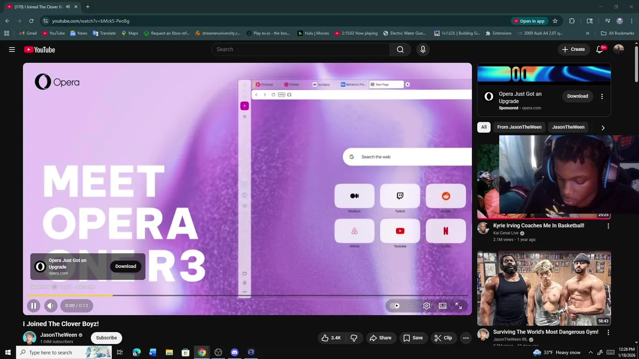Viewport: 639px width, 359px height.
Task: Open options for the sidebar Opera ad
Action: pos(602,96)
